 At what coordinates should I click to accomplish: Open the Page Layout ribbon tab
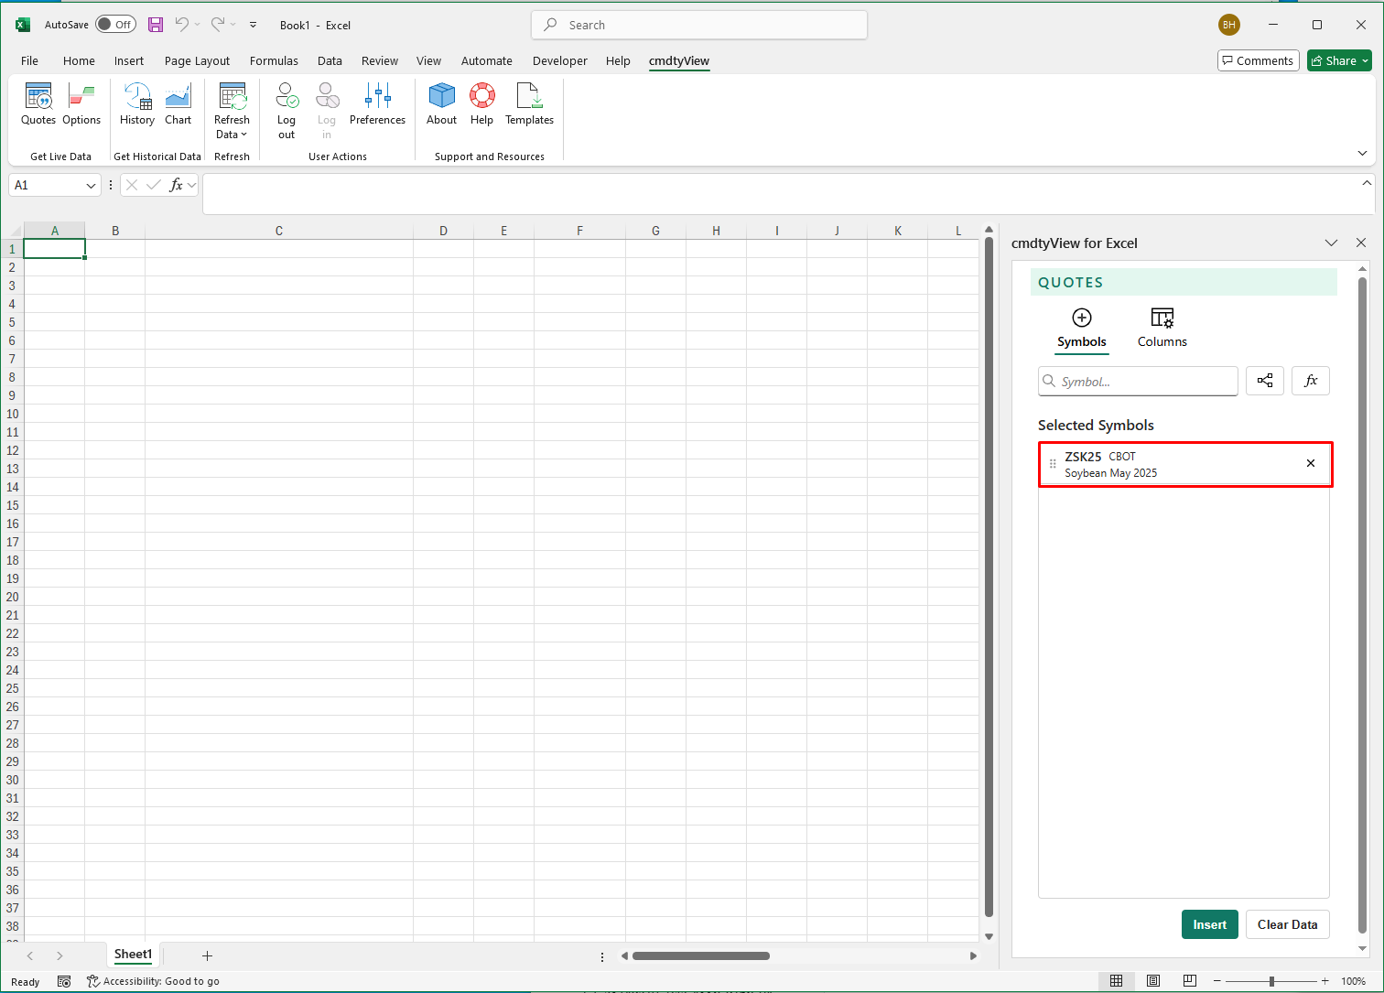(197, 60)
